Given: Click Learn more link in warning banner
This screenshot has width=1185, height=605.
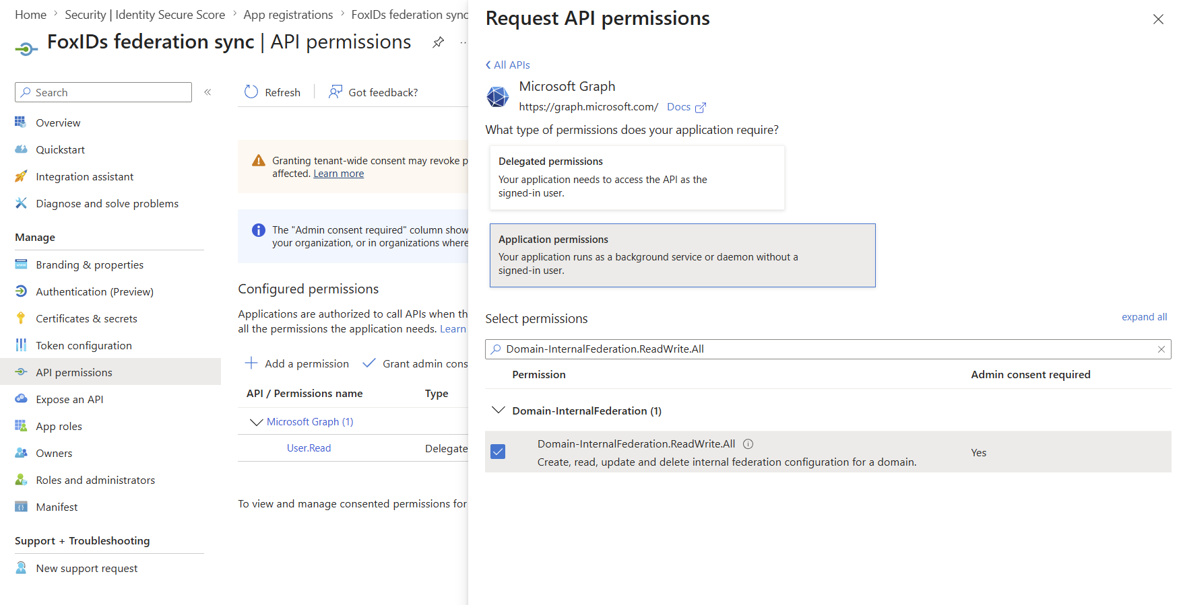Looking at the screenshot, I should click(x=338, y=174).
